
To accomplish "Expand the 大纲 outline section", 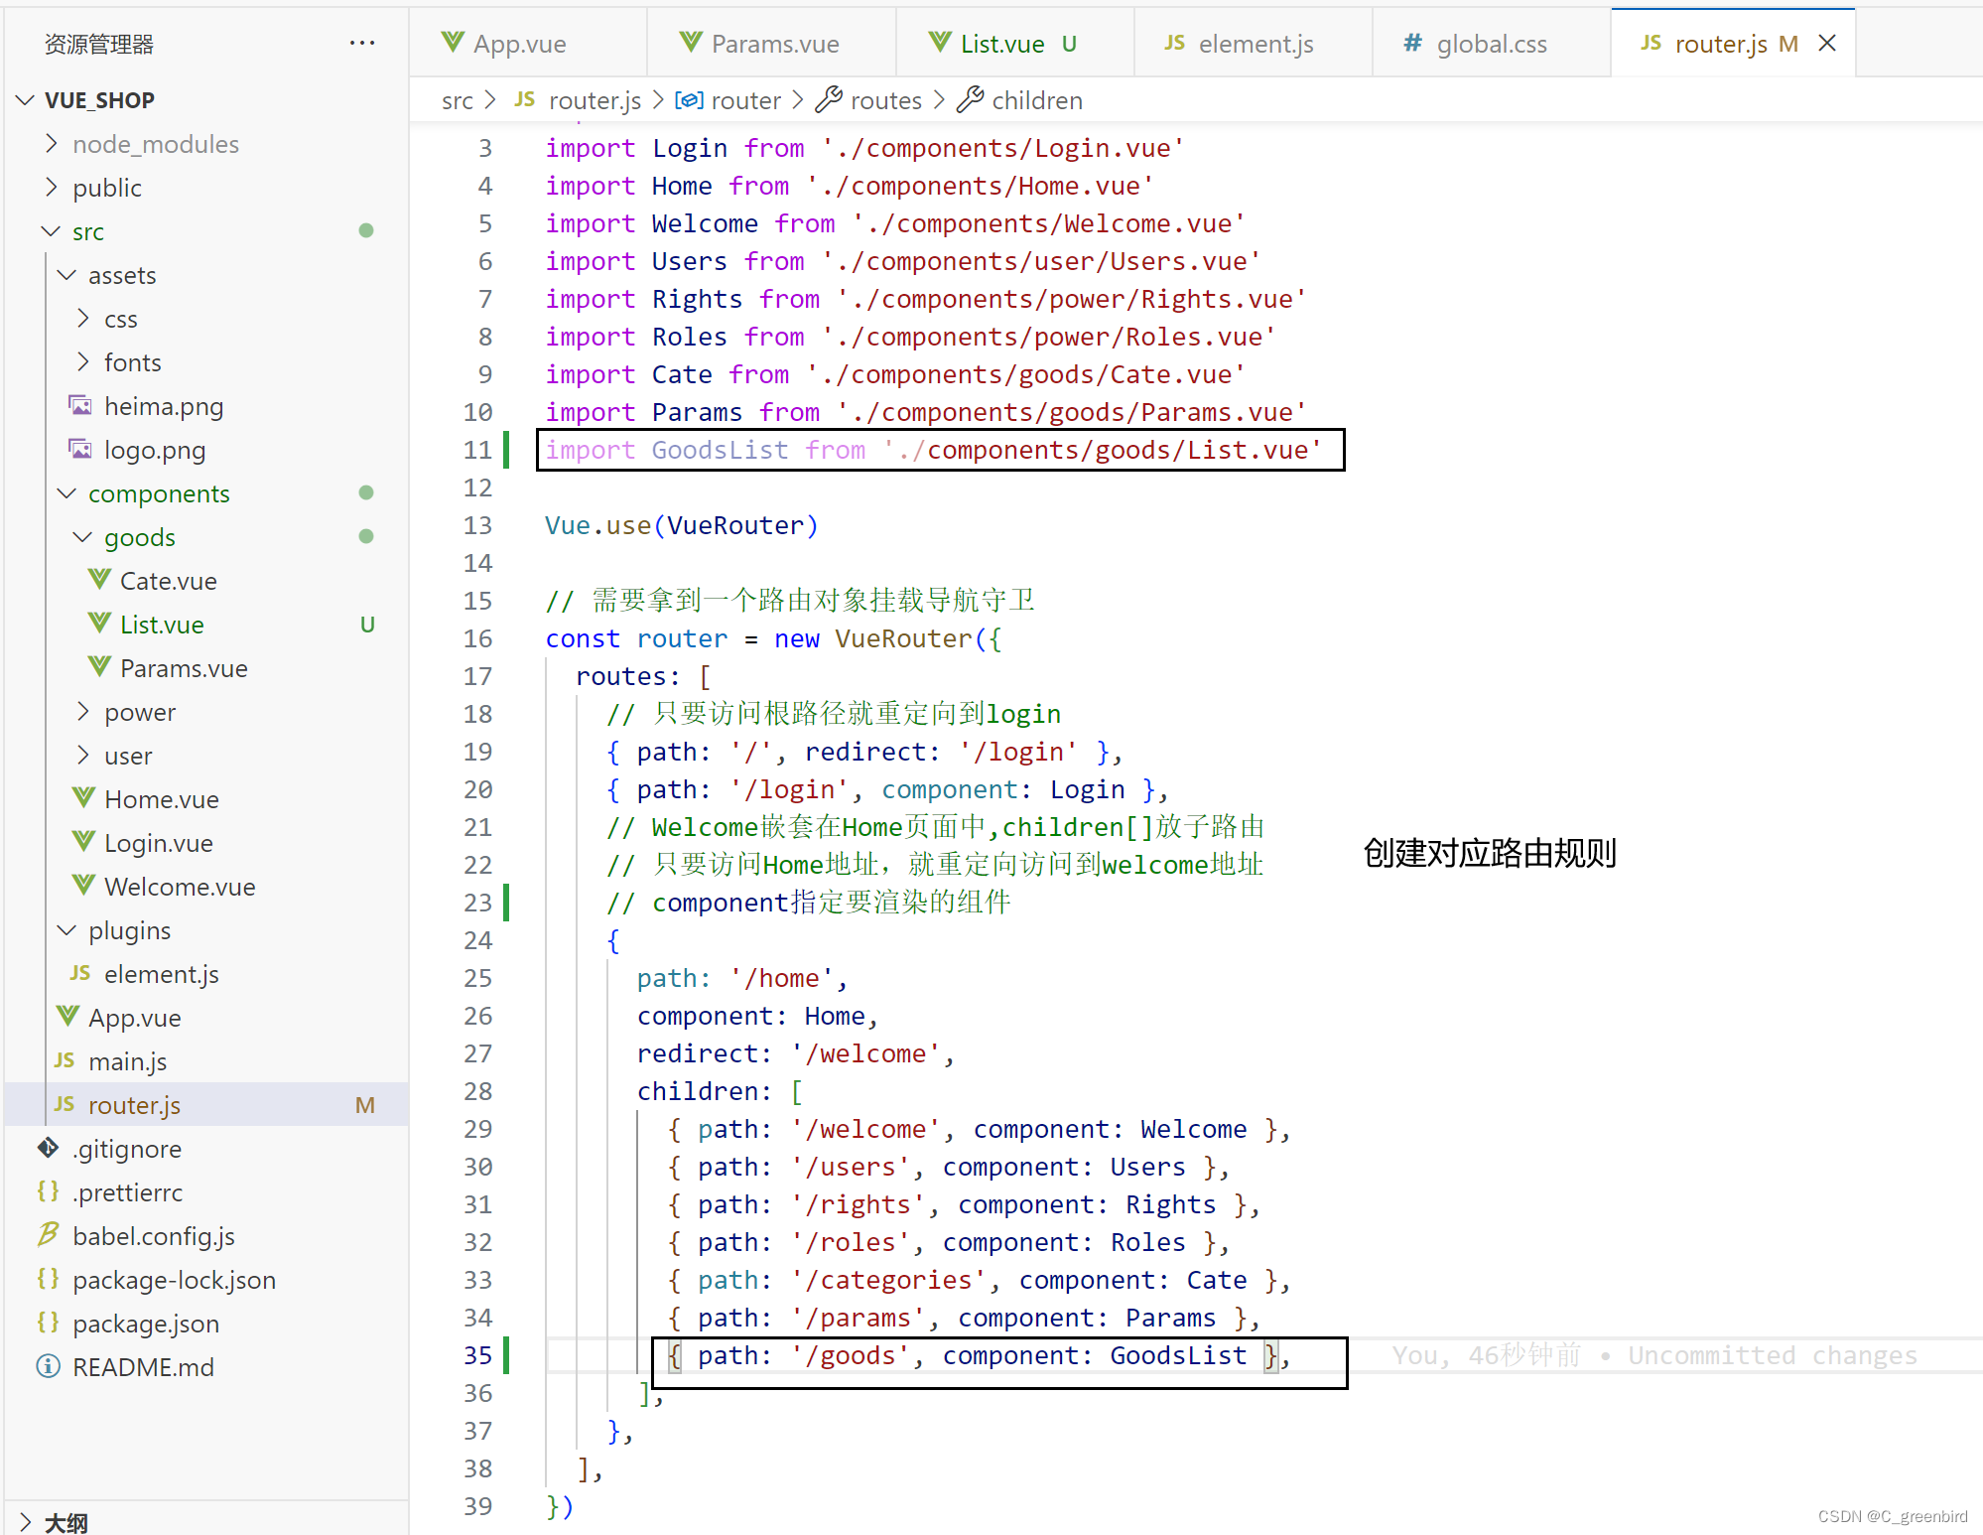I will [x=27, y=1521].
